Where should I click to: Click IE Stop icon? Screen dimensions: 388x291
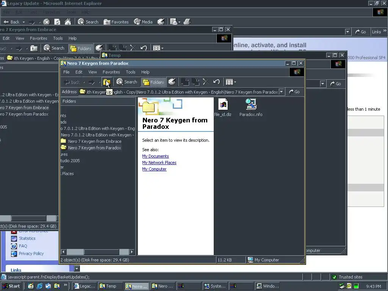click(x=47, y=22)
